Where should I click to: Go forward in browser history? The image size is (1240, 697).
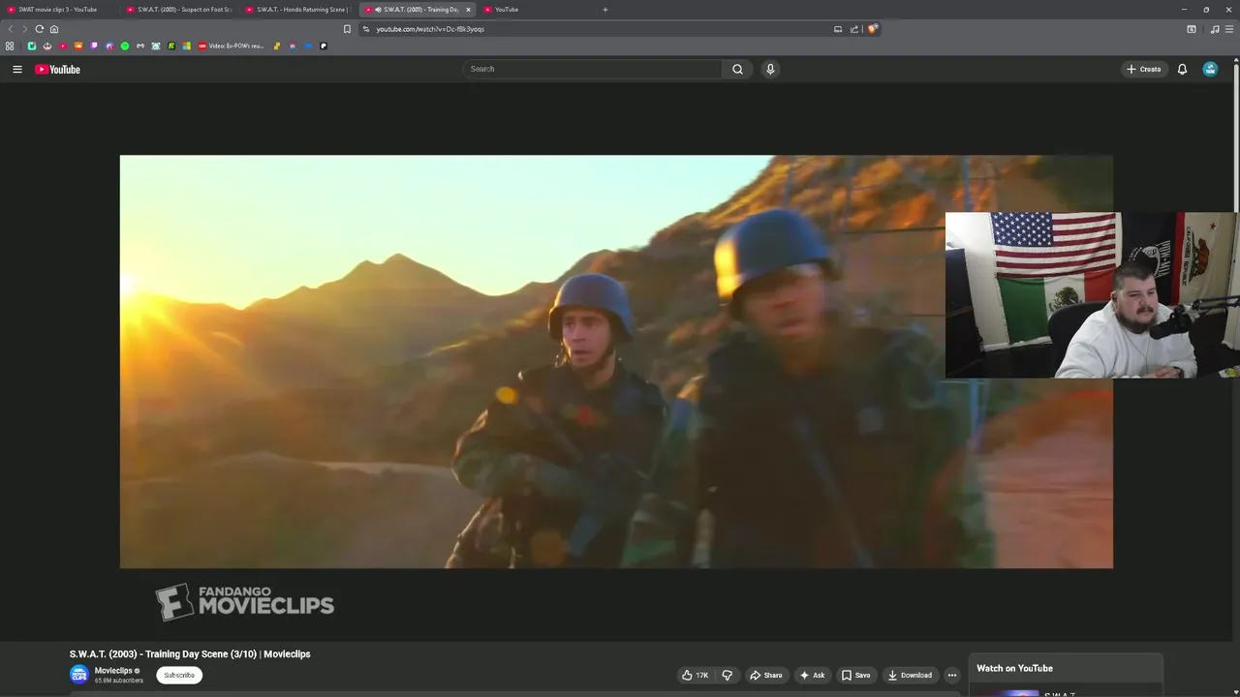24,29
